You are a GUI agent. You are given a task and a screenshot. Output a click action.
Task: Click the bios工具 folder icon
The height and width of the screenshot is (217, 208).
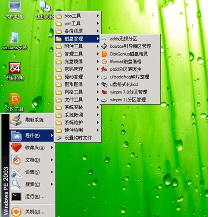[58, 16]
